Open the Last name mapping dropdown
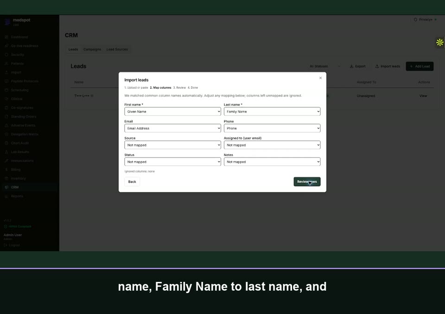 272,111
